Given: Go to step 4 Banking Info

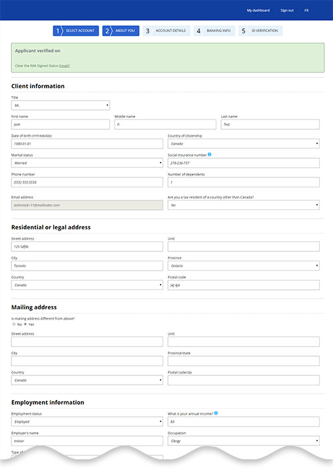Looking at the screenshot, I should pos(214,31).
